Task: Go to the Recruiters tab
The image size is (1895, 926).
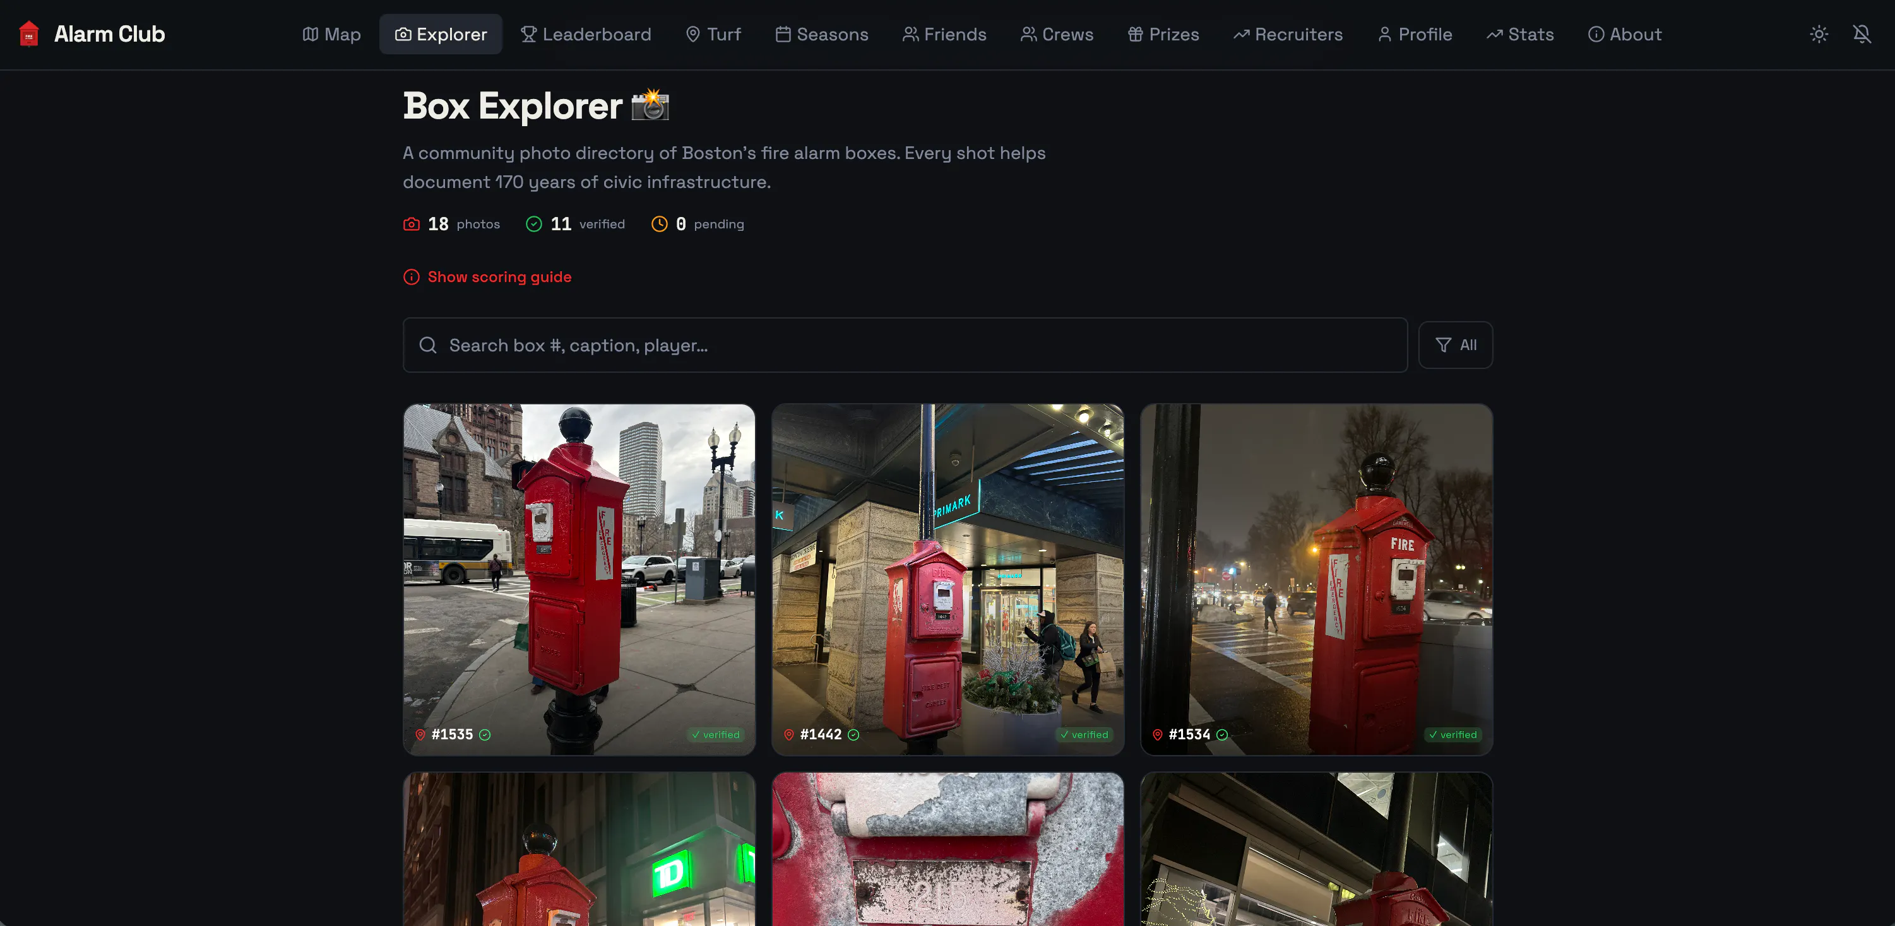Action: coord(1287,35)
